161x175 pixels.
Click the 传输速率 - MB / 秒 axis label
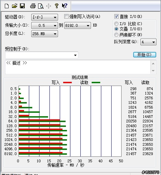pyautogui.click(x=66, y=165)
